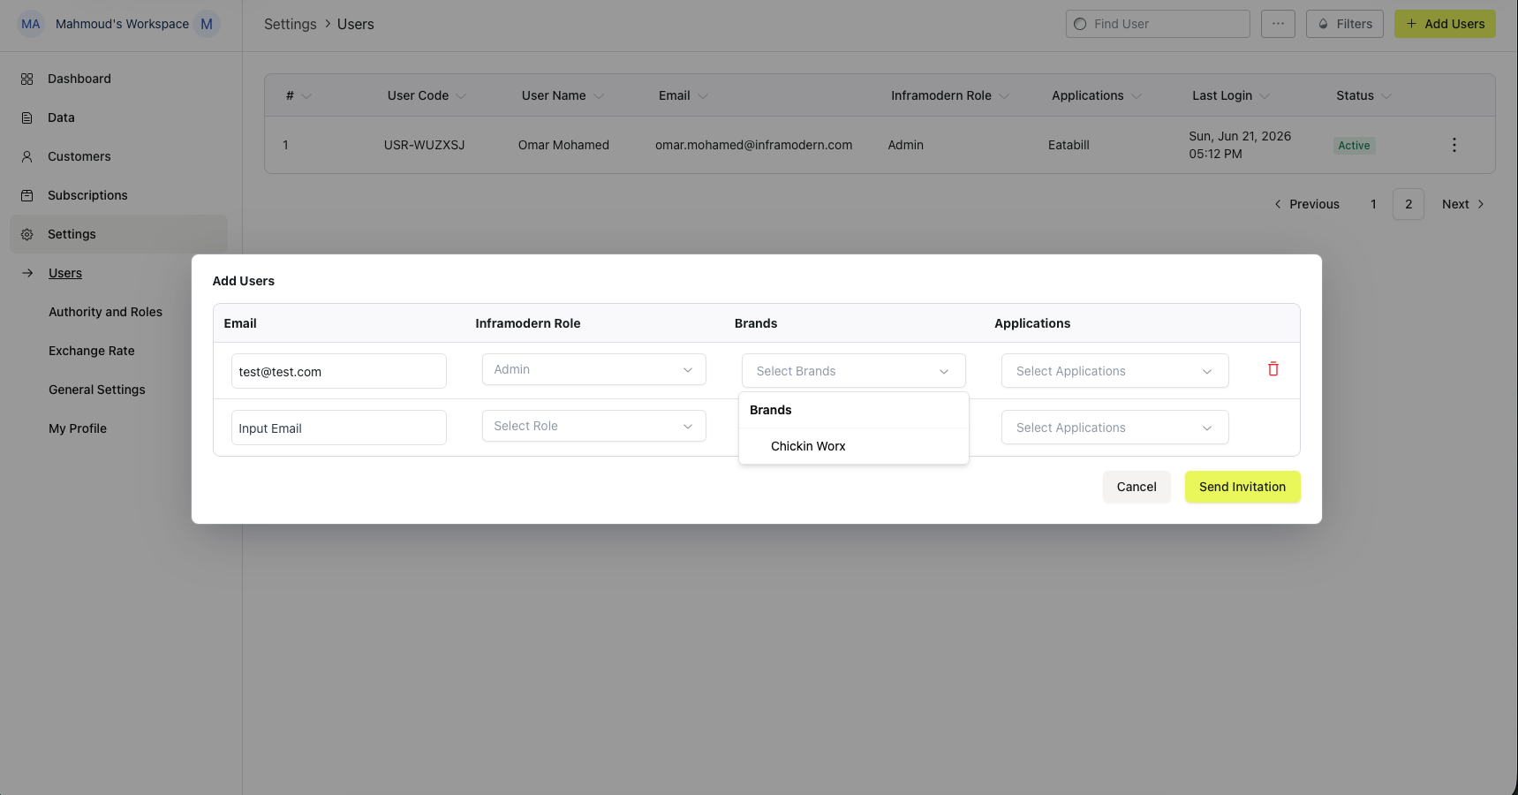The height and width of the screenshot is (795, 1518).
Task: Click the Omar Mohamed name cell
Action: tap(563, 145)
